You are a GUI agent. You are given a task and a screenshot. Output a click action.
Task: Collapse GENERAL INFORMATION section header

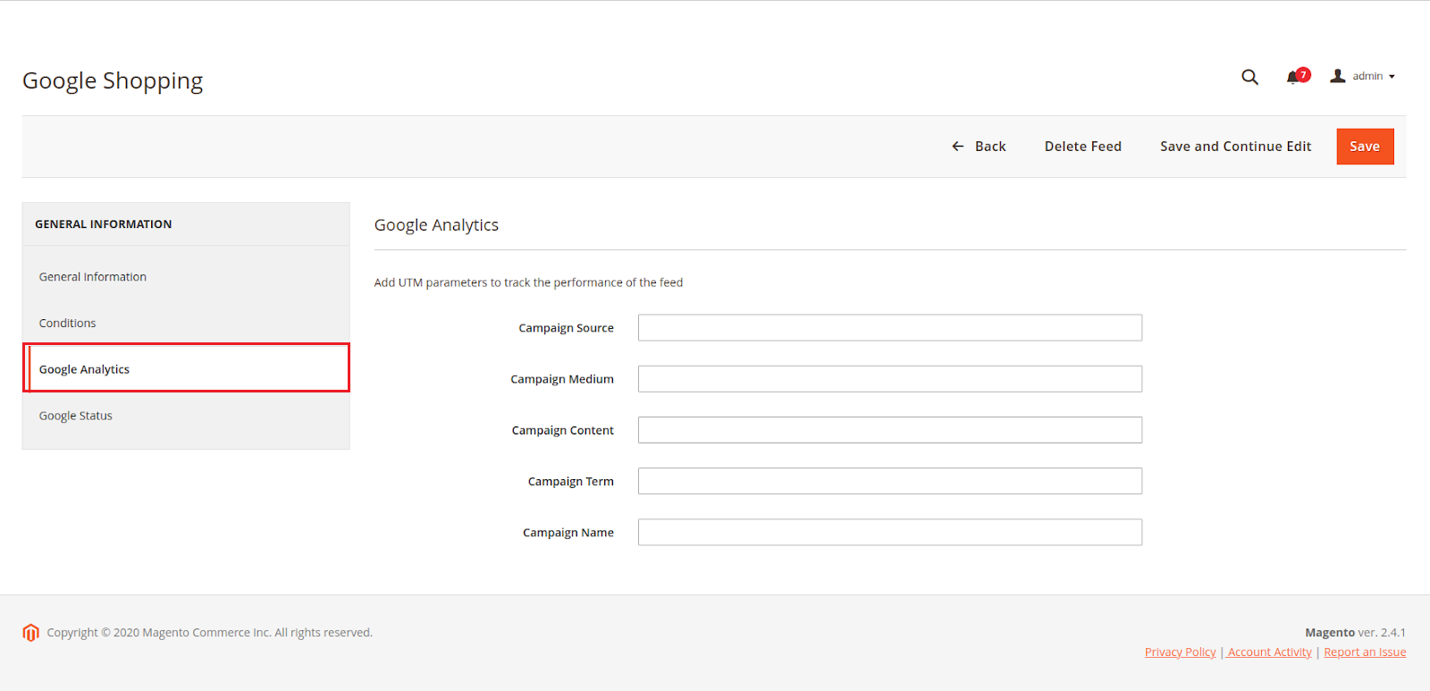(x=186, y=224)
